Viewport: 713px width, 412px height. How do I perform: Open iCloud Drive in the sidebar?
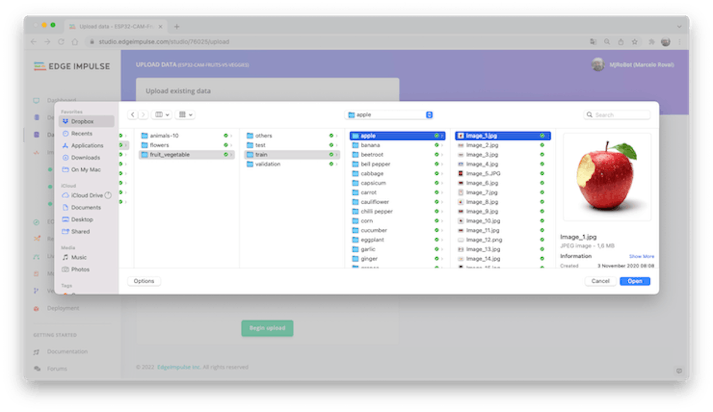tap(86, 195)
